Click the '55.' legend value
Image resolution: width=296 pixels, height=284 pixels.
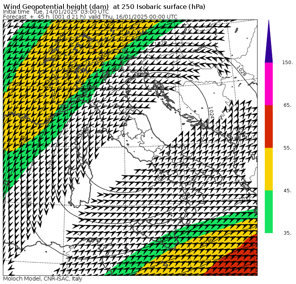(287, 148)
